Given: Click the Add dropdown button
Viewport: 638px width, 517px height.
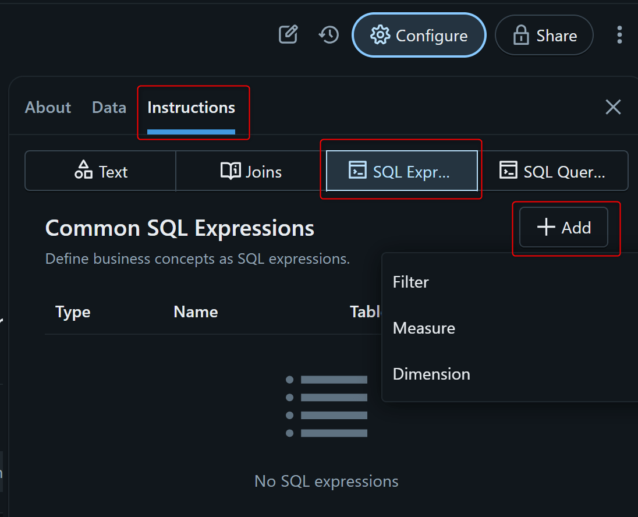Looking at the screenshot, I should (x=563, y=228).
